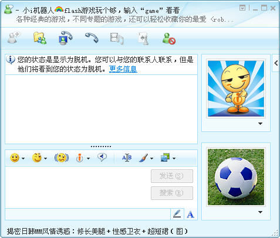Open the smiley emoticon picker
Screen dimensions: 280x238
coord(15,158)
